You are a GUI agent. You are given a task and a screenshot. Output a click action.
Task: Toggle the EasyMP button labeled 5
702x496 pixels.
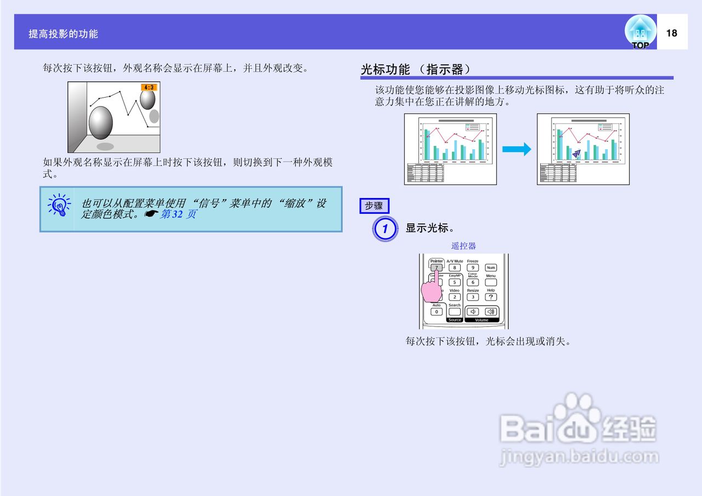click(x=455, y=283)
